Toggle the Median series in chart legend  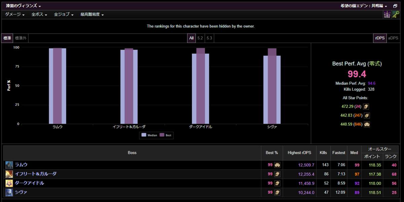(149, 135)
